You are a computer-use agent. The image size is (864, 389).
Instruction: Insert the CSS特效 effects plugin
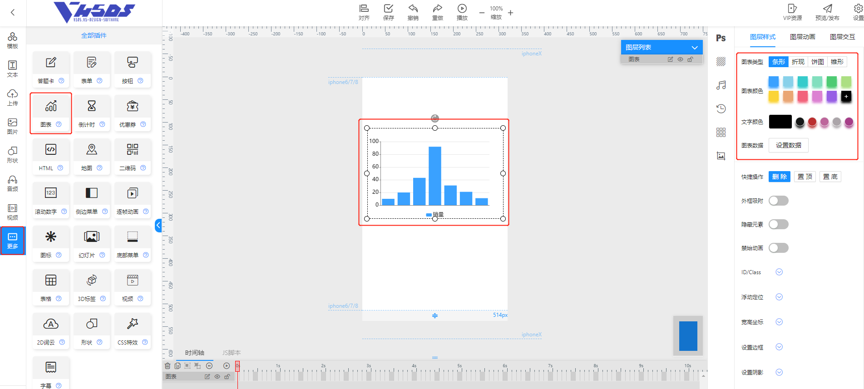[x=133, y=331]
